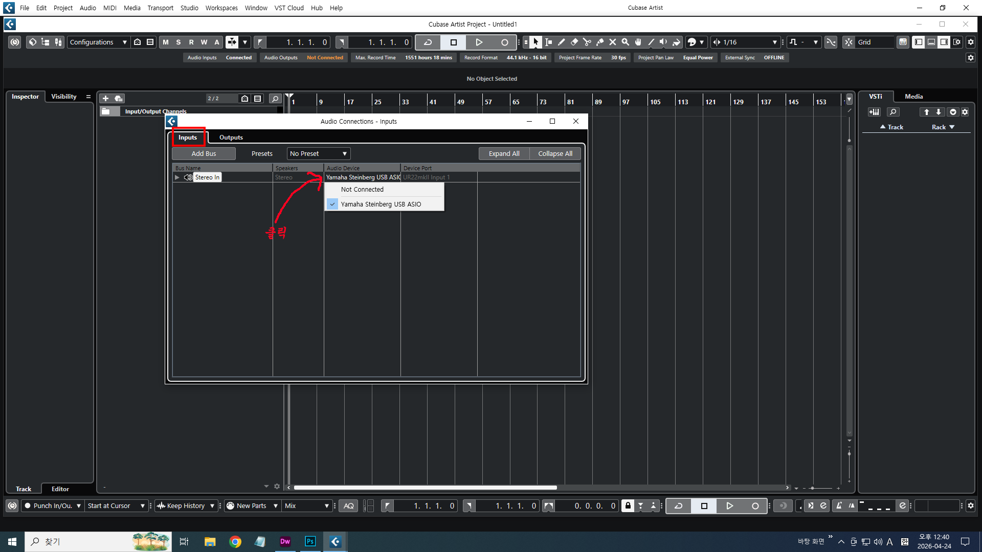Open the New Parts MIDI record dropdown

click(x=252, y=505)
